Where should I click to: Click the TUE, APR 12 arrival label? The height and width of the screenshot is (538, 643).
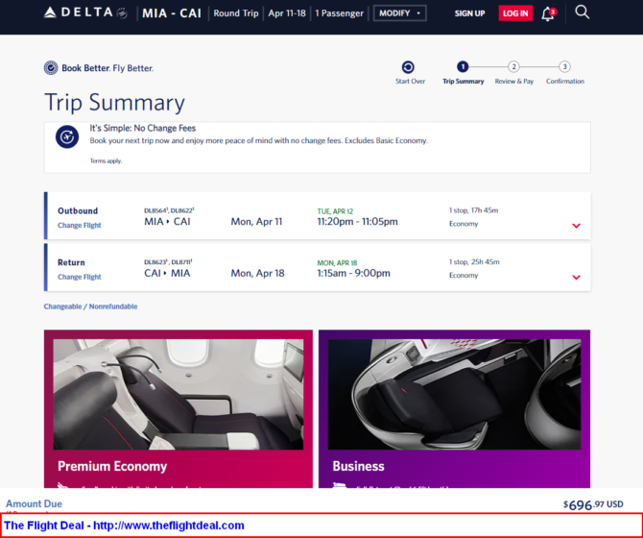335,211
